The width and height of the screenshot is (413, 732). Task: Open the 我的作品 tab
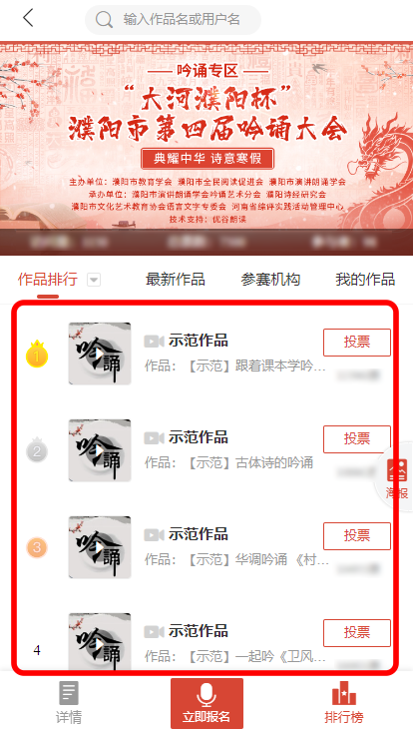pyautogui.click(x=365, y=280)
